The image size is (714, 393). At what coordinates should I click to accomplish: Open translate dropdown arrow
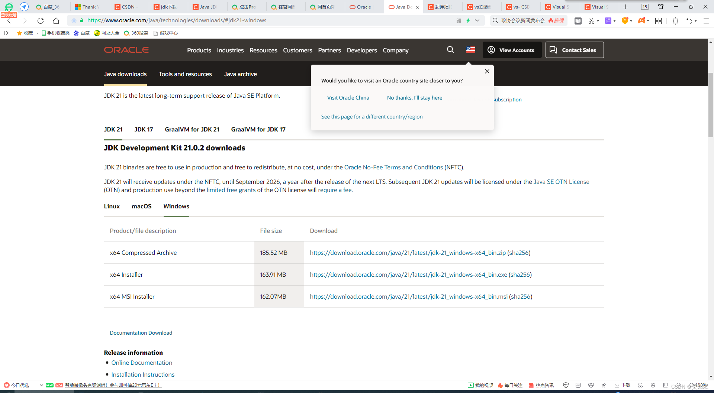click(614, 21)
